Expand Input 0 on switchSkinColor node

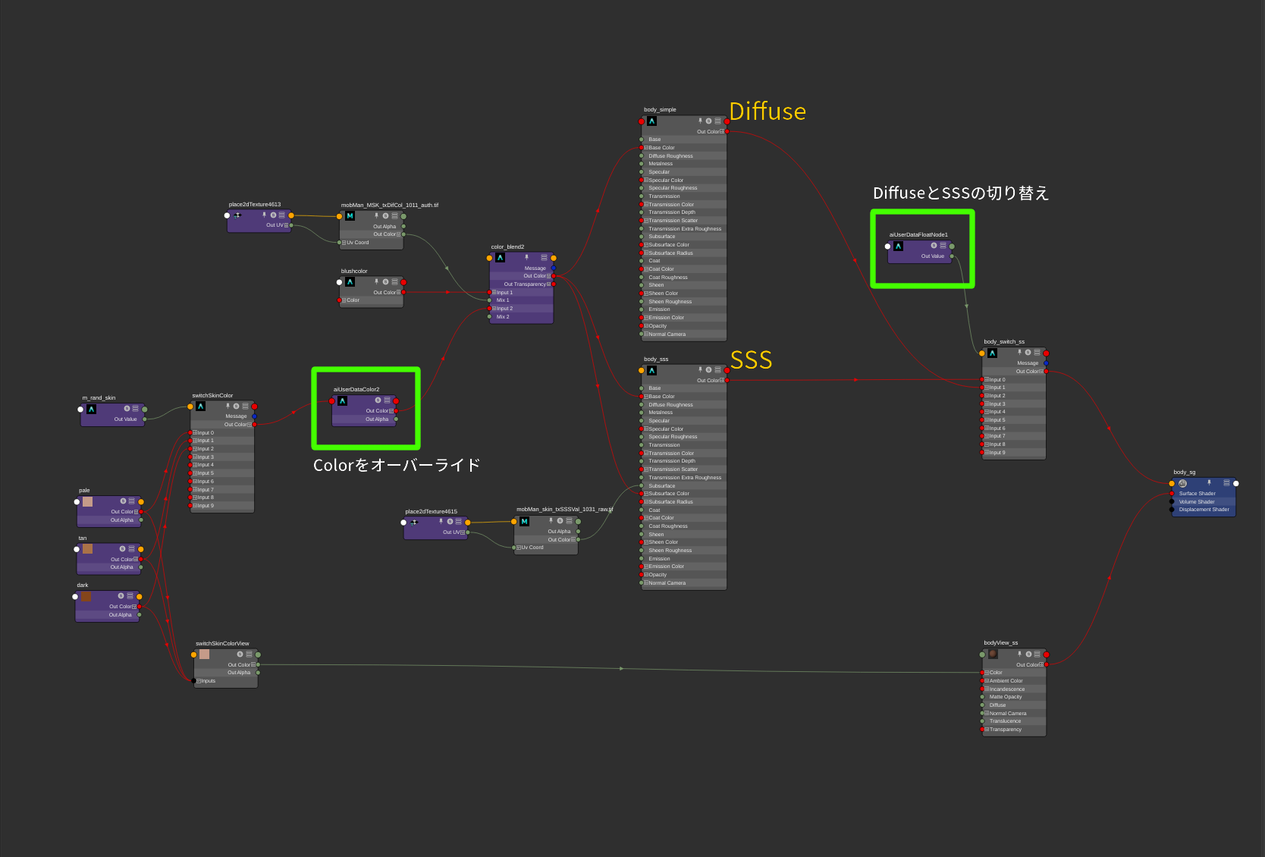(x=195, y=433)
